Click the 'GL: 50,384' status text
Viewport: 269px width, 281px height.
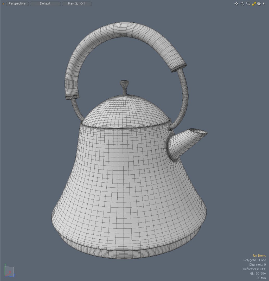(x=258, y=273)
